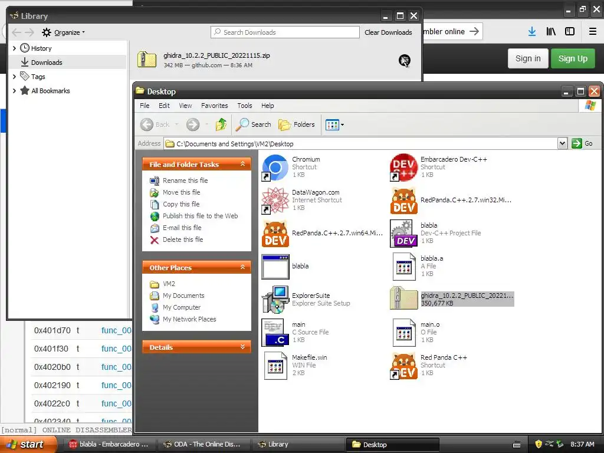Screen dimensions: 604x453
Task: Click the Search toolbar button in Explorer
Action: pos(253,124)
